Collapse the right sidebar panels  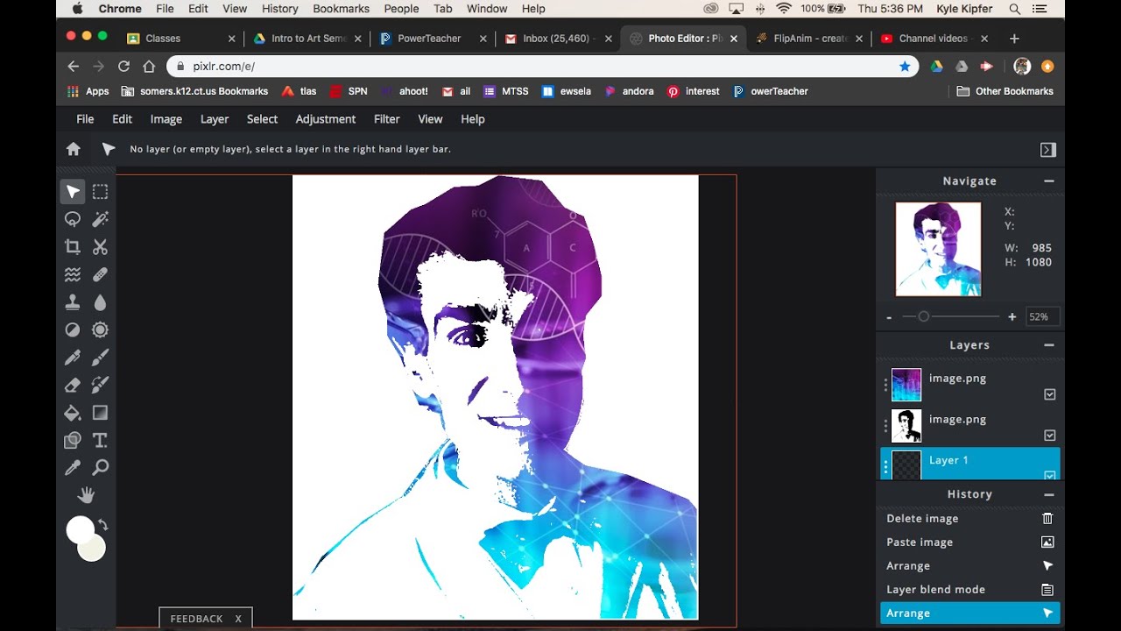[1048, 150]
